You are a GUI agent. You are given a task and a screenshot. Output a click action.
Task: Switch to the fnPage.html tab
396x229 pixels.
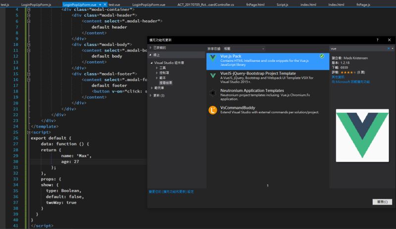pyautogui.click(x=255, y=4)
